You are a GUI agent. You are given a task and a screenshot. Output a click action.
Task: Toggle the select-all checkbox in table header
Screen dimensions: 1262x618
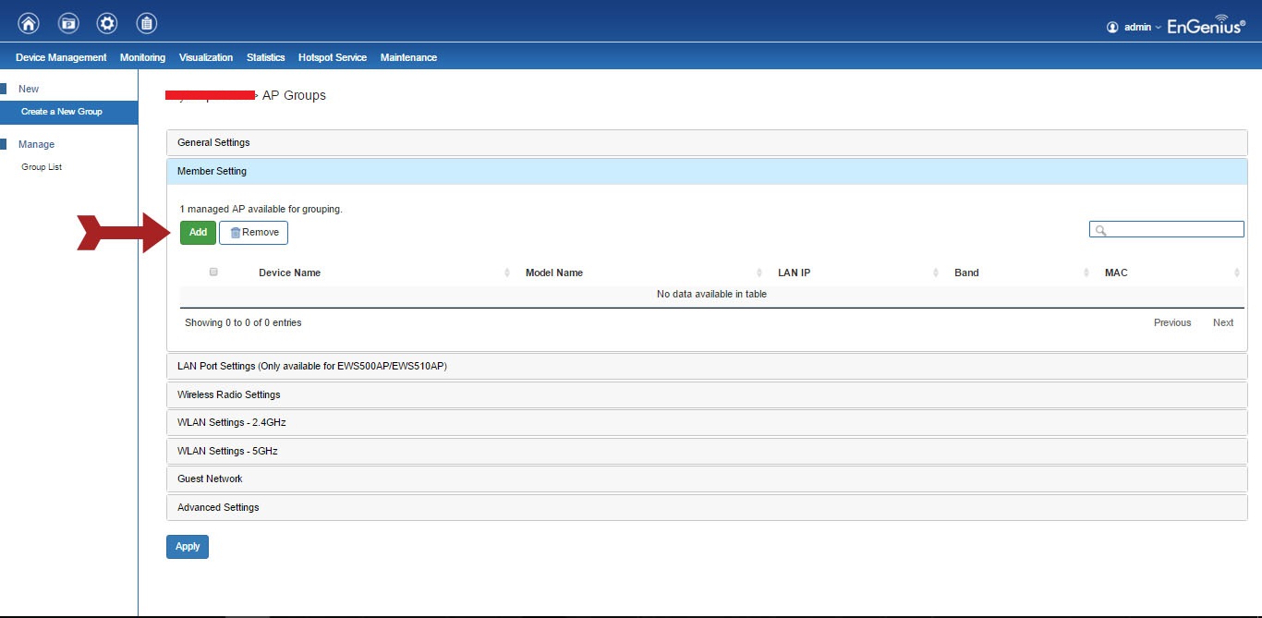(213, 272)
